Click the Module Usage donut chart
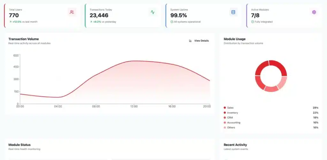Viewport: 327px width, 160px height. (271, 76)
